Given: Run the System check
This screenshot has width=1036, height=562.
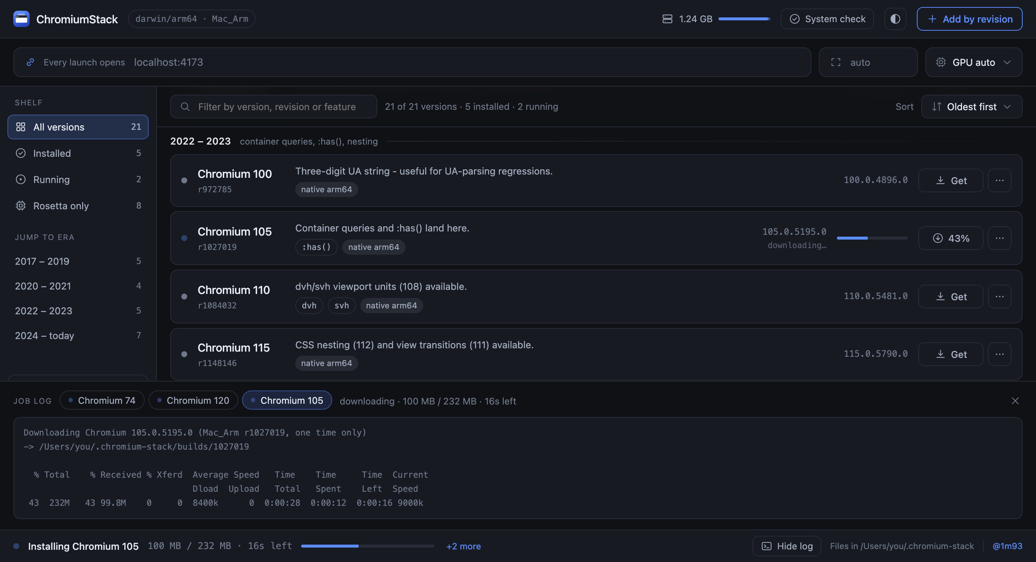Looking at the screenshot, I should click(827, 19).
